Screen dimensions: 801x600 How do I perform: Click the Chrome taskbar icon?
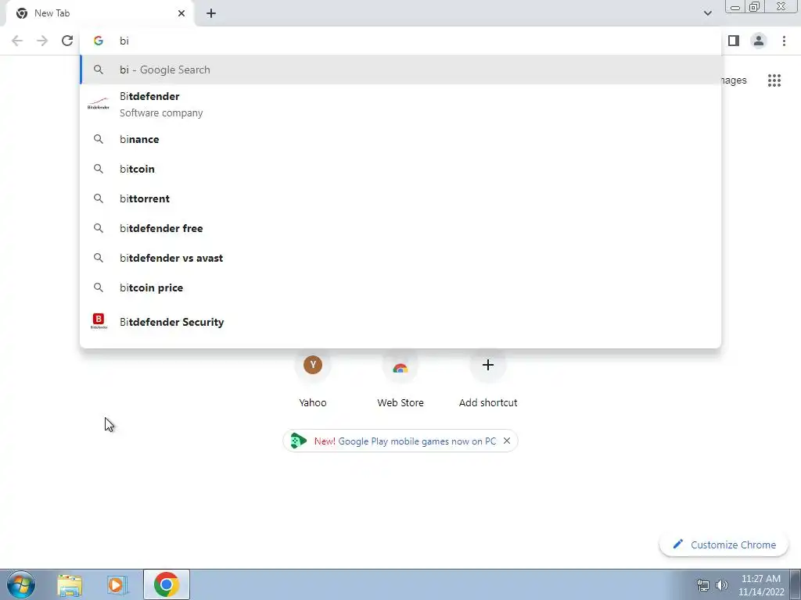(x=166, y=584)
